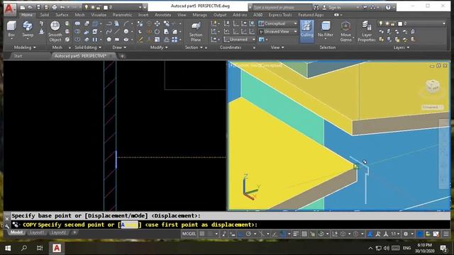Click the Smooth Object mesh button
Screen dimensions: 454x255
[x=55, y=31]
